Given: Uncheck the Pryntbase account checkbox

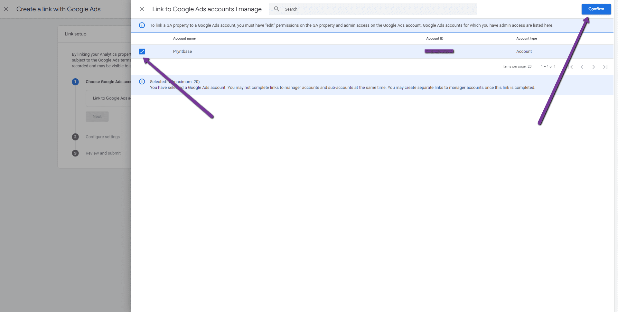Looking at the screenshot, I should [x=142, y=52].
